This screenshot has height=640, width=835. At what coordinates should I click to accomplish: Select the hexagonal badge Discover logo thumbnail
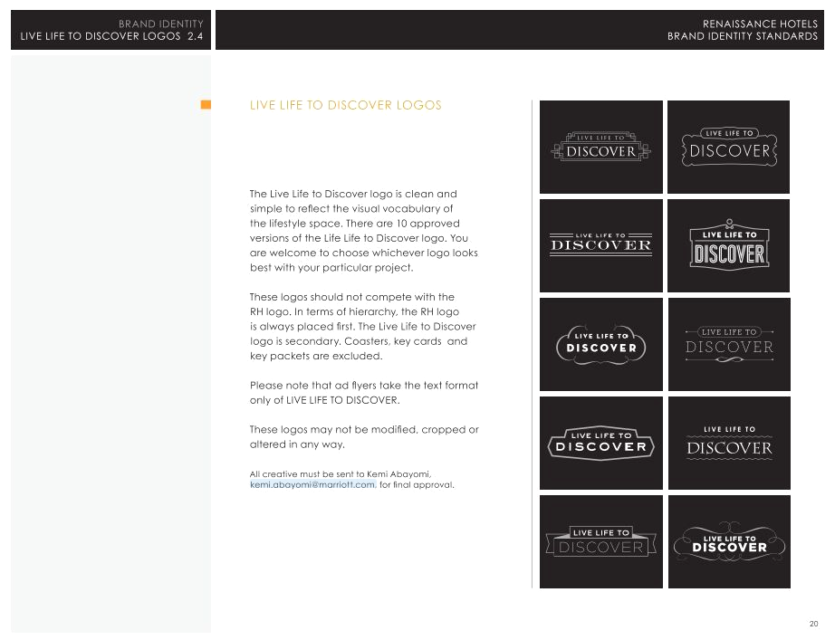point(601,443)
